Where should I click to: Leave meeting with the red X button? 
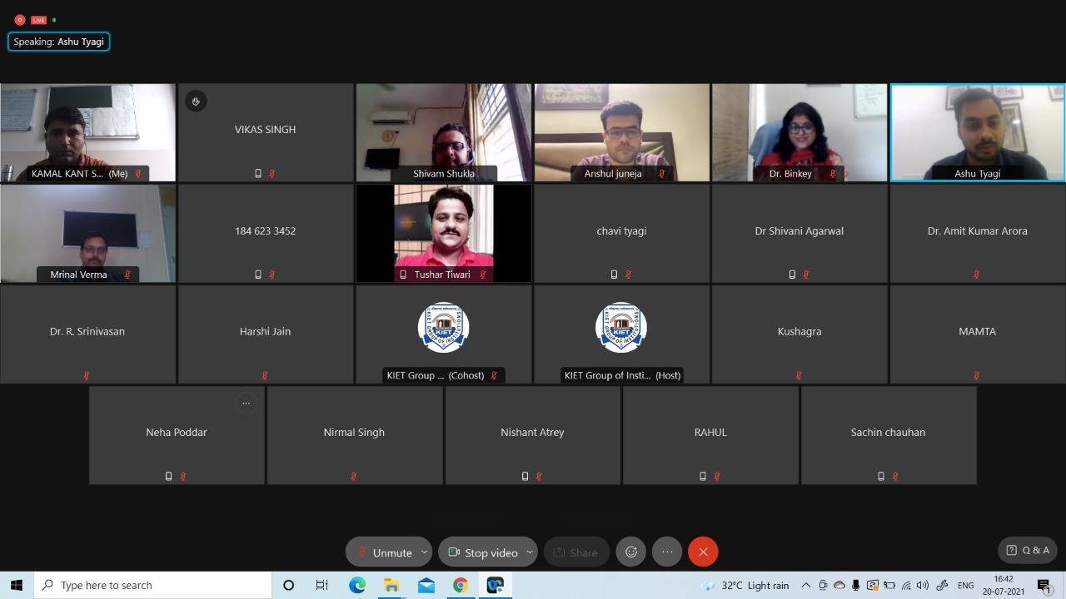click(703, 552)
